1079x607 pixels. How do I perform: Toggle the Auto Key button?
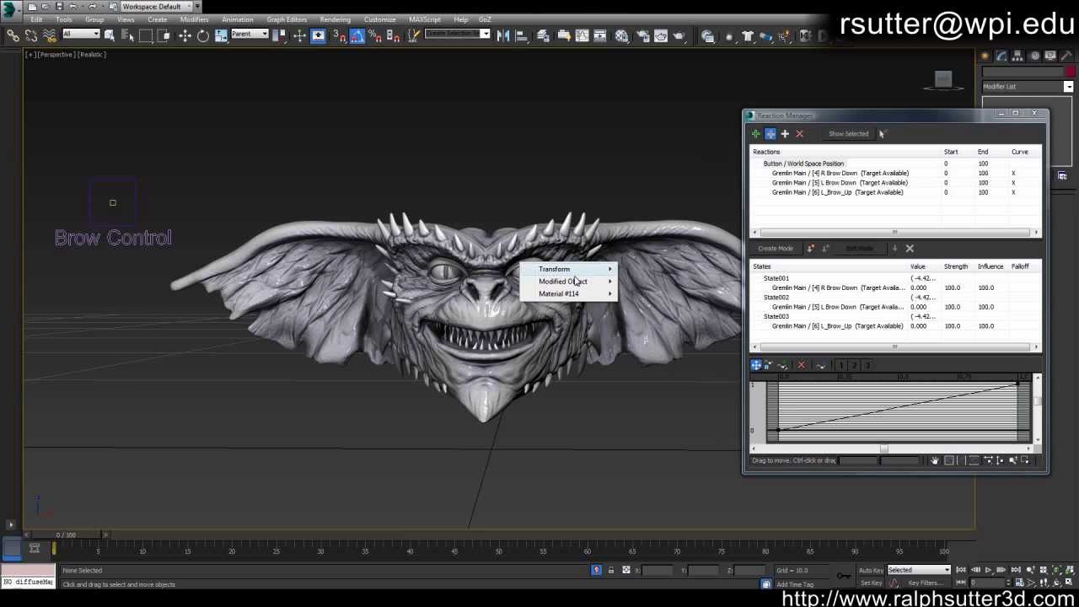click(x=871, y=570)
